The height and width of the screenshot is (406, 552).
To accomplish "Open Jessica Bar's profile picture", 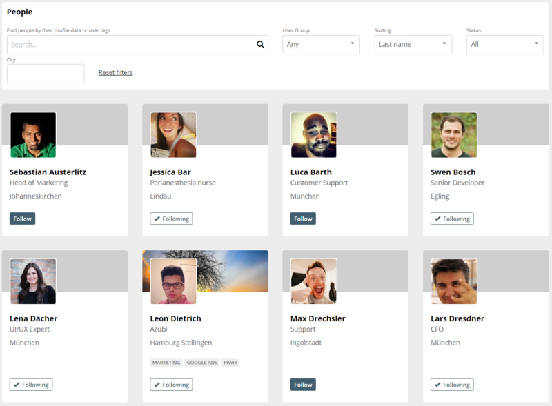I will pos(173,134).
